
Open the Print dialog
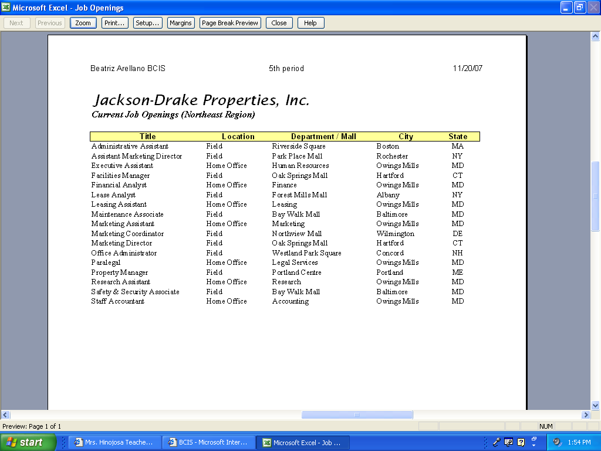pos(114,23)
